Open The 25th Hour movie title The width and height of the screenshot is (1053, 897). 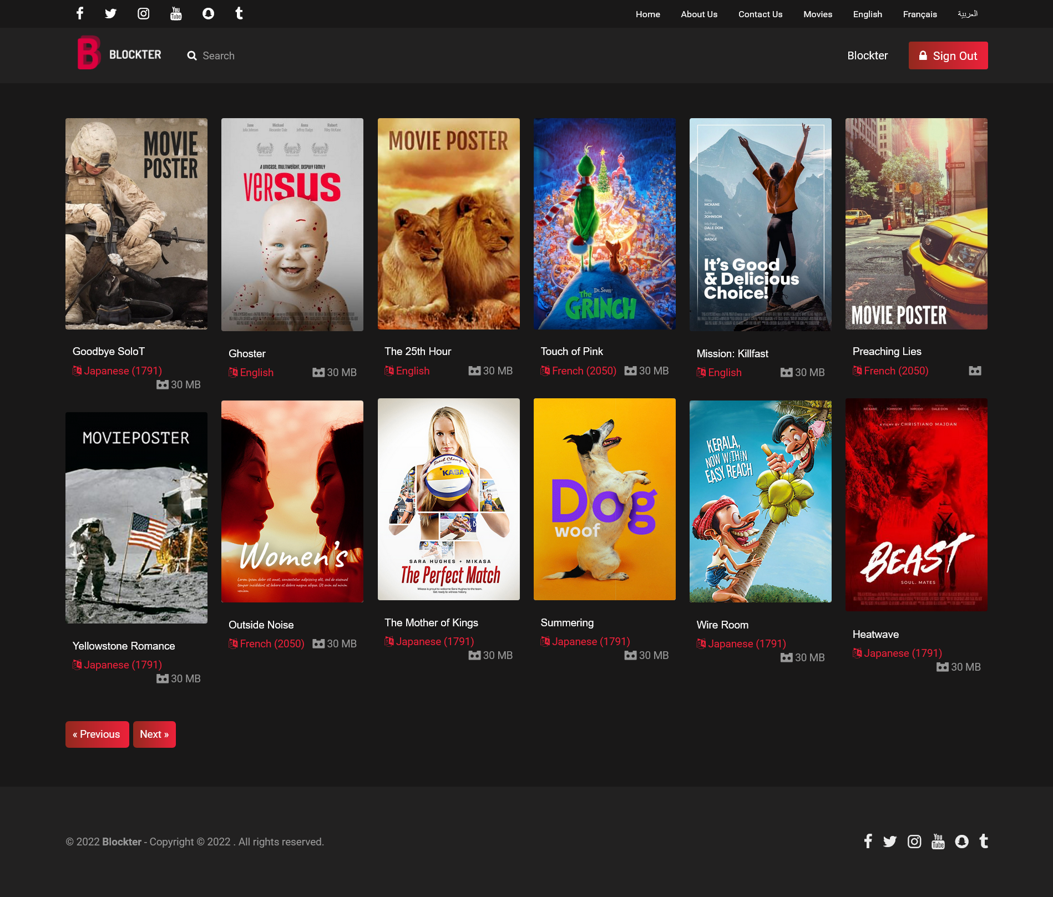418,351
